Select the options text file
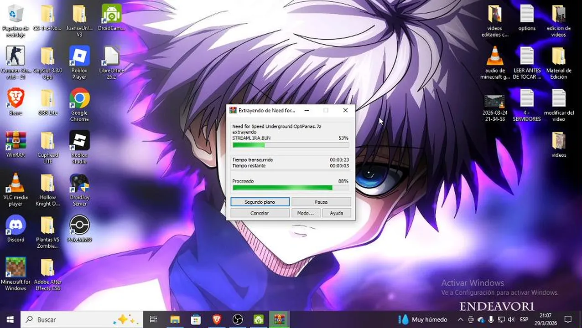 (527, 18)
